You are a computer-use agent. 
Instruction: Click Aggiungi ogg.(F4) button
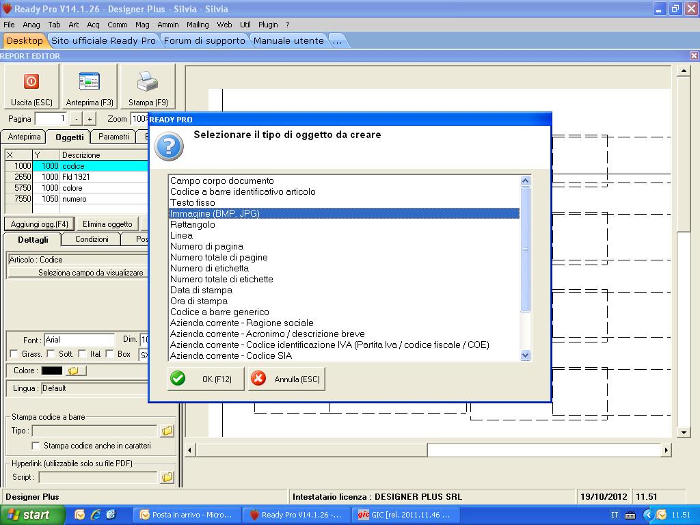point(39,224)
